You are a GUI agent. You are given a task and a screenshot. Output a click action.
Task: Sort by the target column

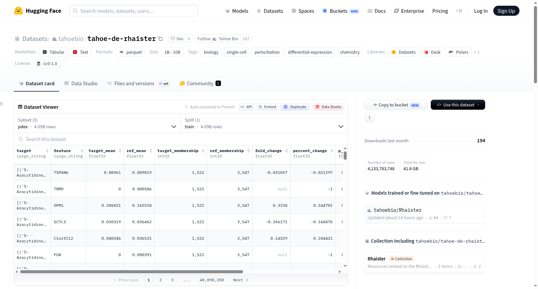pos(47,151)
